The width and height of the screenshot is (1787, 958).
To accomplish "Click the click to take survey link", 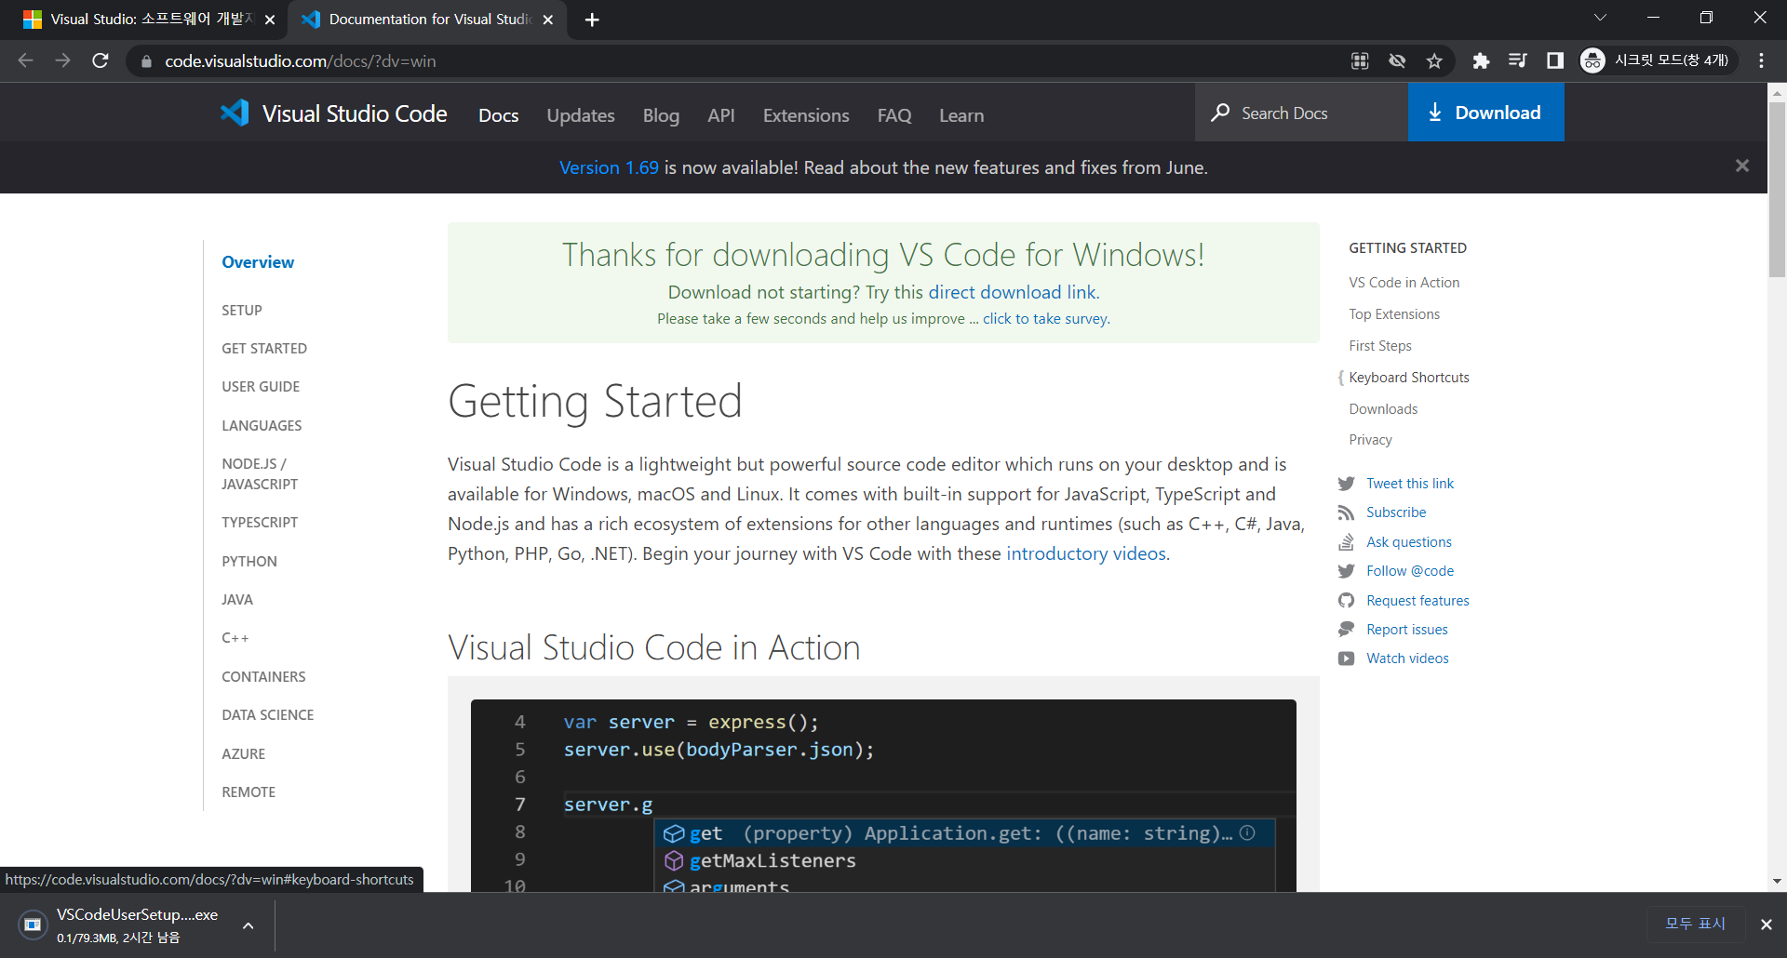I will [1045, 318].
